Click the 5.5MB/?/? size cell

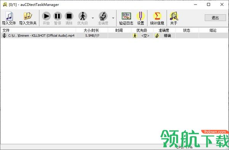point(92,35)
